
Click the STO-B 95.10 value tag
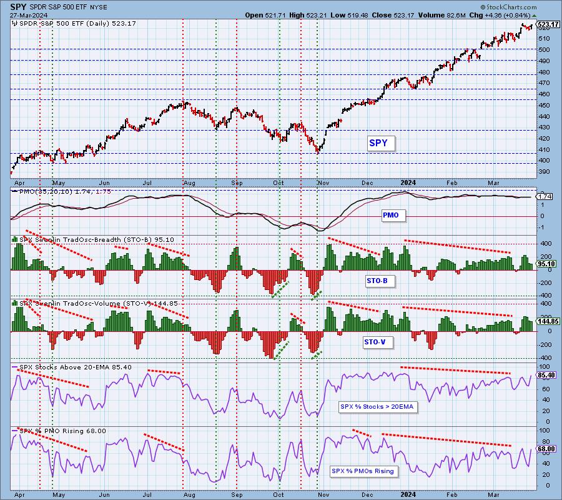tap(547, 264)
